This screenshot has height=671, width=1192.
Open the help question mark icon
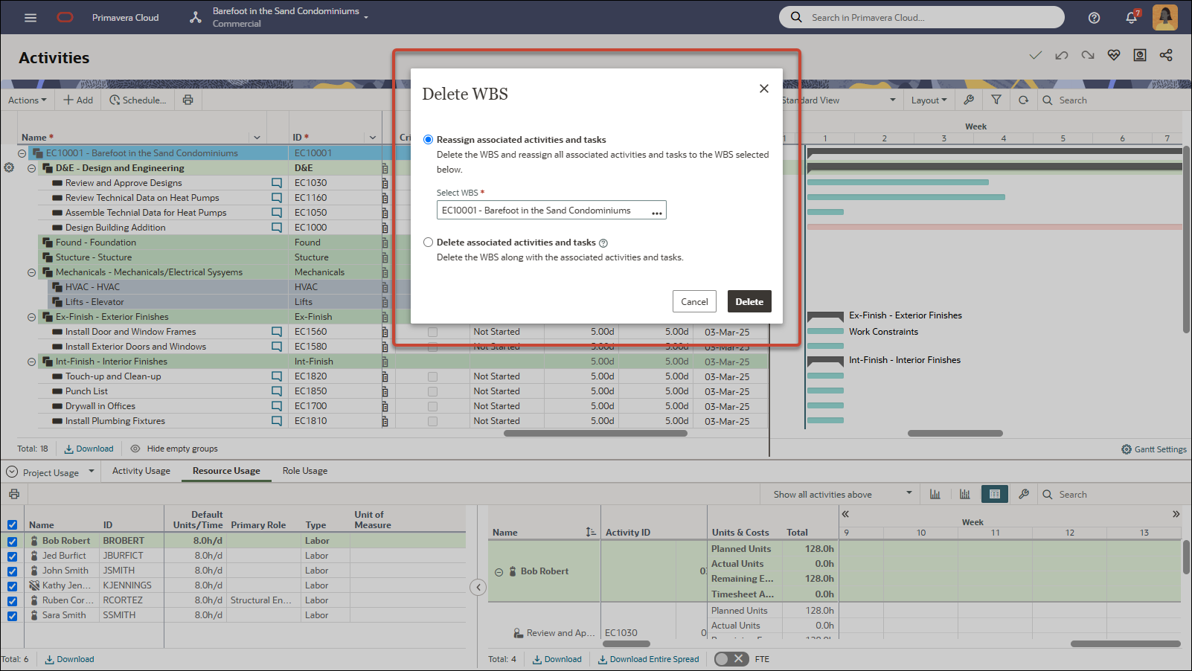coord(1094,18)
